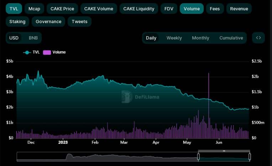This screenshot has height=166, width=272.
Task: Switch denomination to BNB
Action: coord(33,38)
